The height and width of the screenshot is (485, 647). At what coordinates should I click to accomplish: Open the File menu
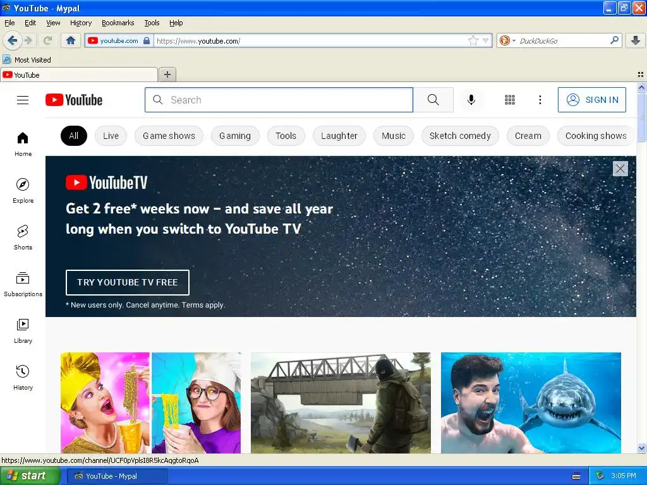coord(9,23)
